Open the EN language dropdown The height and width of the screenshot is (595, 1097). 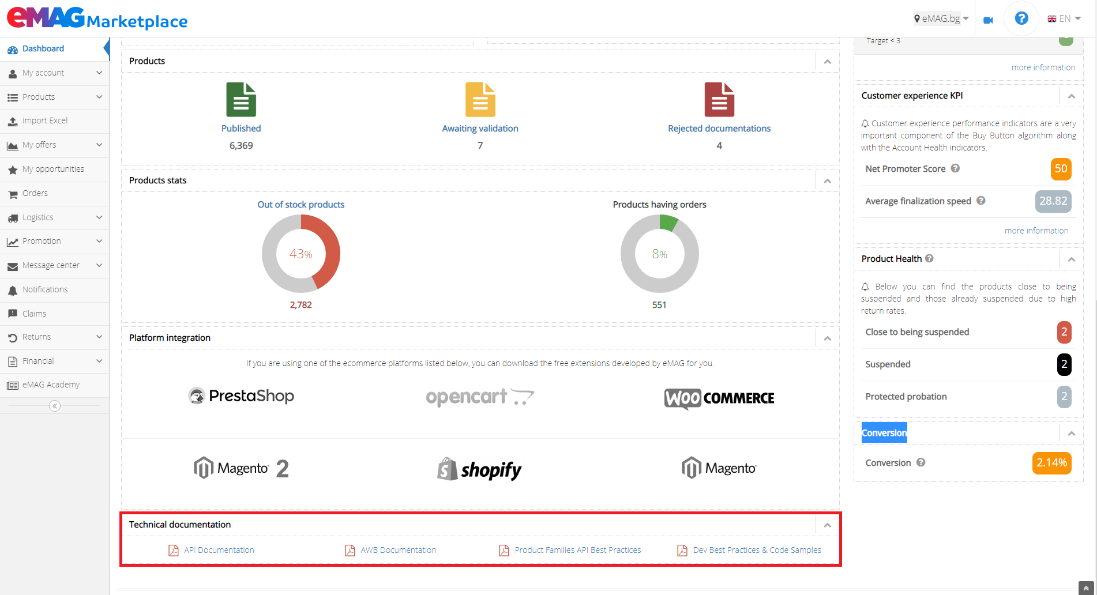[x=1064, y=18]
